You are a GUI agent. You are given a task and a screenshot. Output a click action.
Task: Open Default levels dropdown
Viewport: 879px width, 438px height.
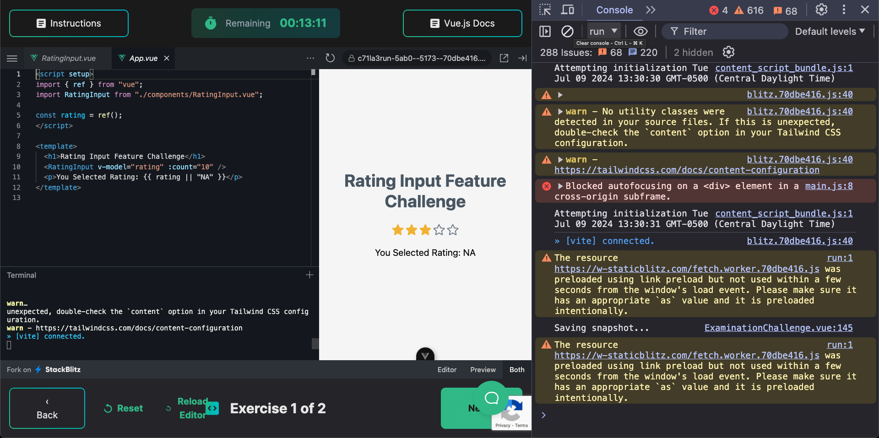[x=830, y=31]
